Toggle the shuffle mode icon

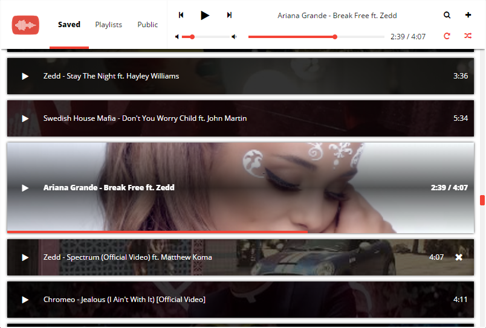(x=468, y=36)
